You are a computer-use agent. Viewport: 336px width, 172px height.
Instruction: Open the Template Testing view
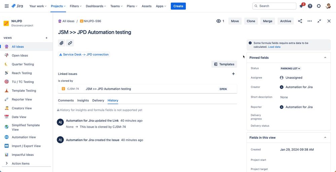26,90
